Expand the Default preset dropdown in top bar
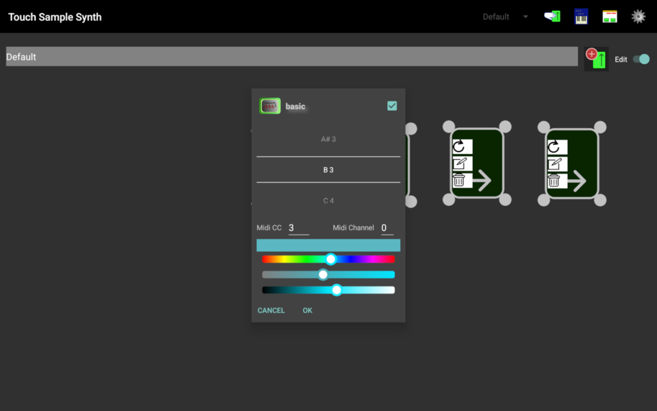 [506, 17]
